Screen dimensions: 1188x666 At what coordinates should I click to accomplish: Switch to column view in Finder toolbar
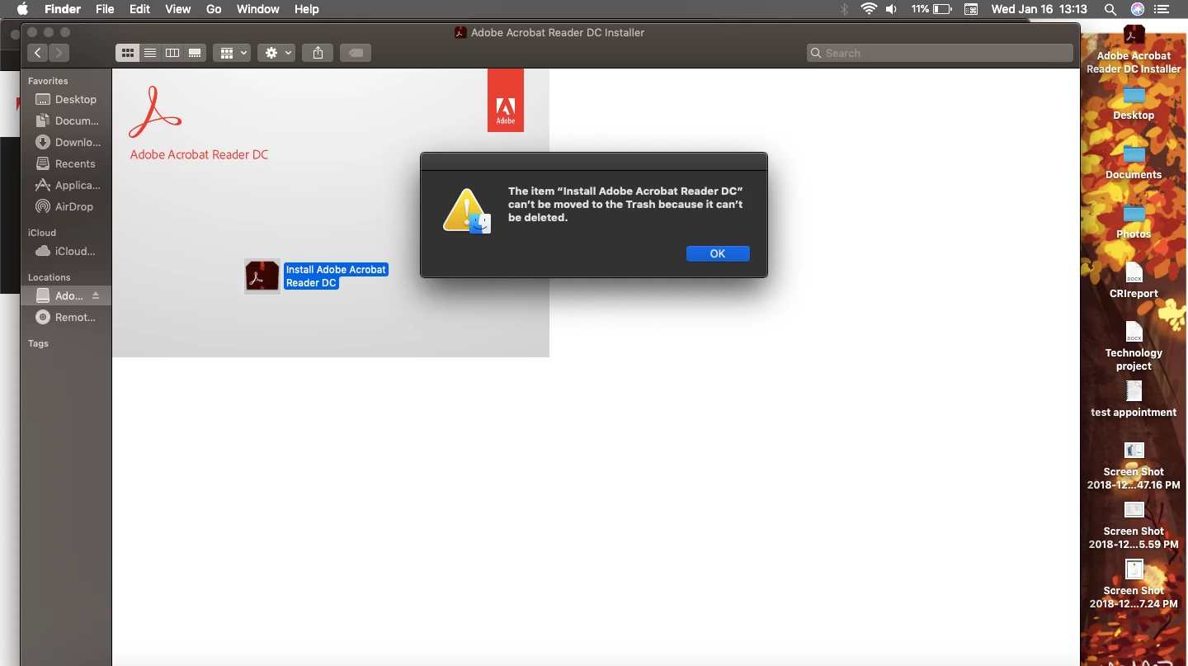pos(172,53)
